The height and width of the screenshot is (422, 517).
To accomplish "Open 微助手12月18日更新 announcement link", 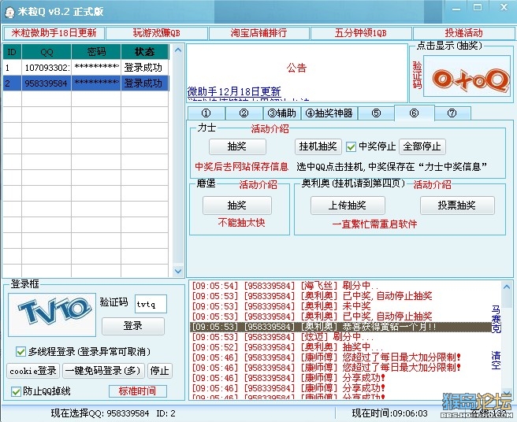I will (x=234, y=91).
